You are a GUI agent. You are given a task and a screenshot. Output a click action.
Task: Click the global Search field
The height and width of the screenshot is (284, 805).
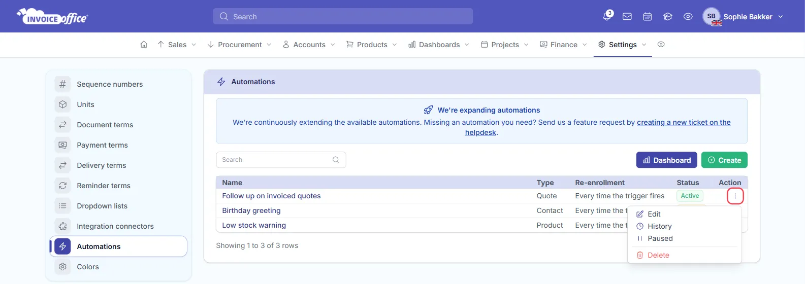(343, 16)
